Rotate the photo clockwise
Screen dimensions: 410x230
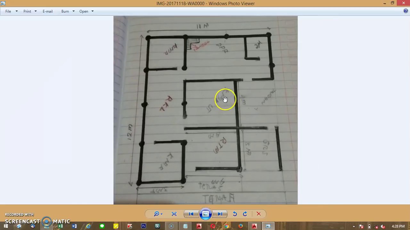click(x=245, y=214)
